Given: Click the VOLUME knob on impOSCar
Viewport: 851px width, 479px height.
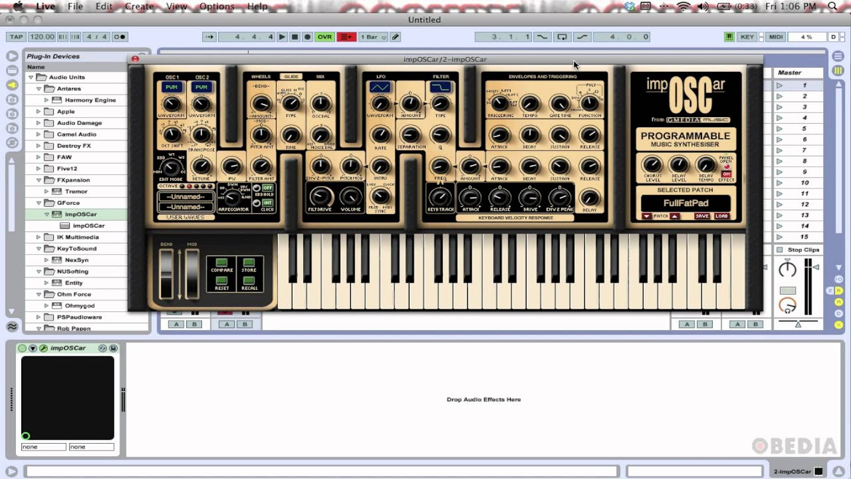Looking at the screenshot, I should pyautogui.click(x=350, y=196).
